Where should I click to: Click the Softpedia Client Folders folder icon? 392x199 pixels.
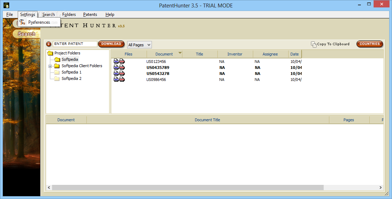tap(57, 66)
